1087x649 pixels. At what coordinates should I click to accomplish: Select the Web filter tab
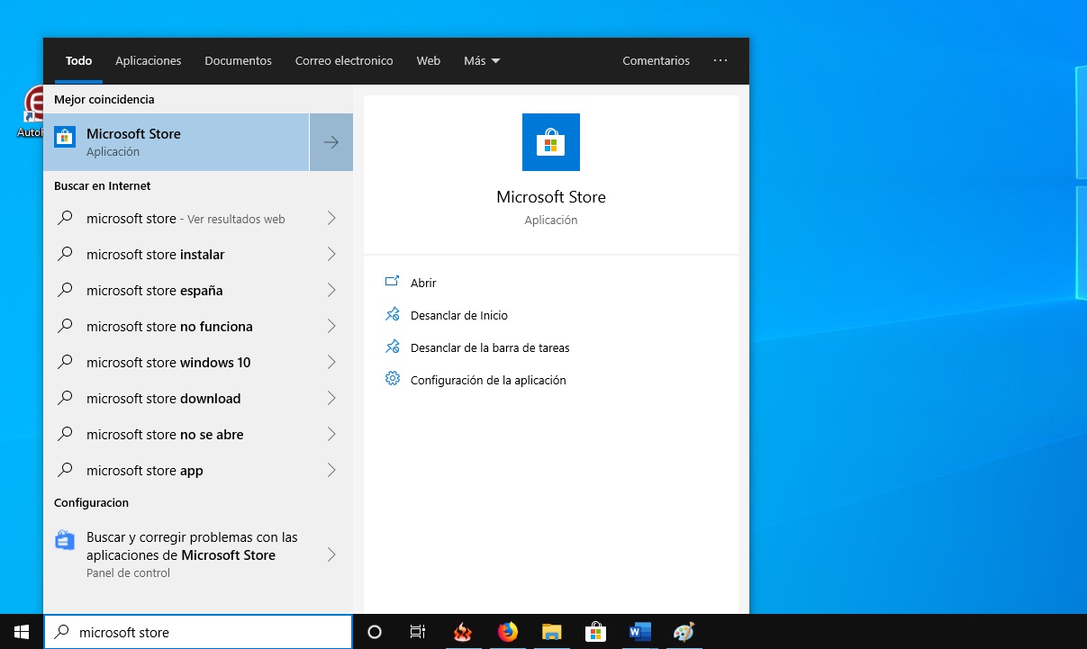[x=428, y=61]
